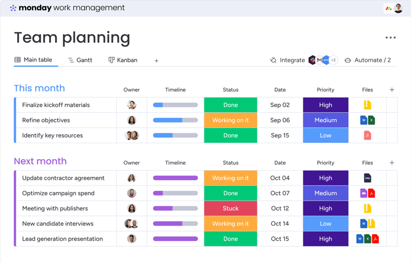Add a new view with the plus next to Kanban
The image size is (411, 262).
click(156, 61)
